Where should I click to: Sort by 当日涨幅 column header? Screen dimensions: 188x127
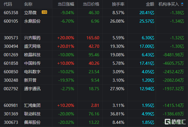point(66,4)
